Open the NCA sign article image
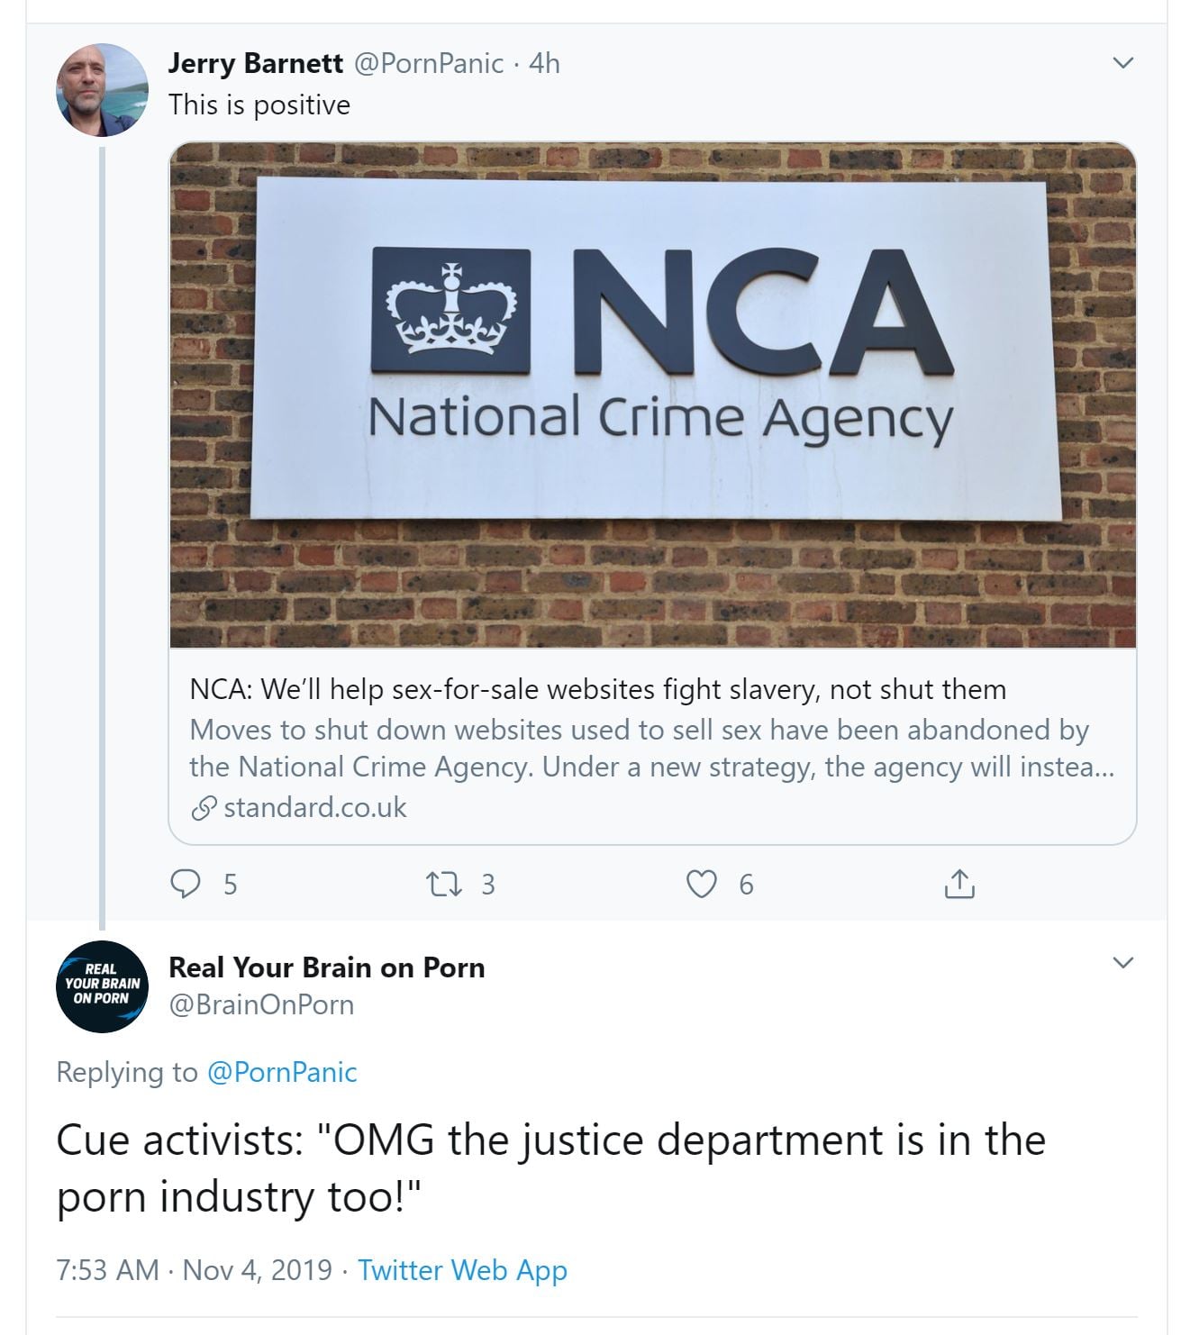Viewport: 1181px width, 1335px height. tap(652, 395)
